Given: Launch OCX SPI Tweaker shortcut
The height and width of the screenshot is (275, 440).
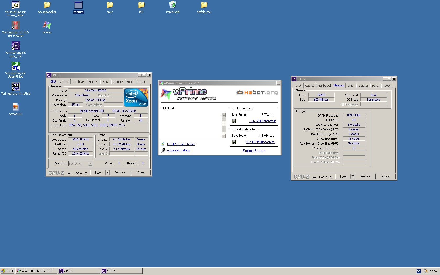Looking at the screenshot, I should tap(15, 25).
